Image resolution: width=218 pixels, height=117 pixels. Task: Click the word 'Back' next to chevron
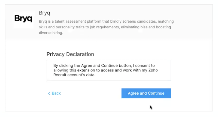[x=56, y=93]
